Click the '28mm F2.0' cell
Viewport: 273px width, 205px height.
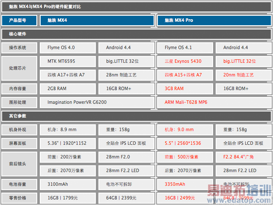point(126,157)
